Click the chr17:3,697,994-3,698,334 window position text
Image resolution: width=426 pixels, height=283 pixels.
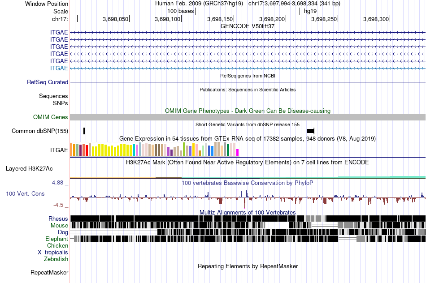pos(294,4)
